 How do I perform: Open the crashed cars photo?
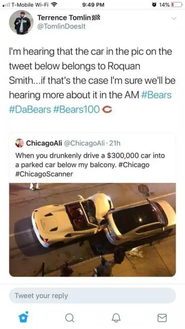92,230
